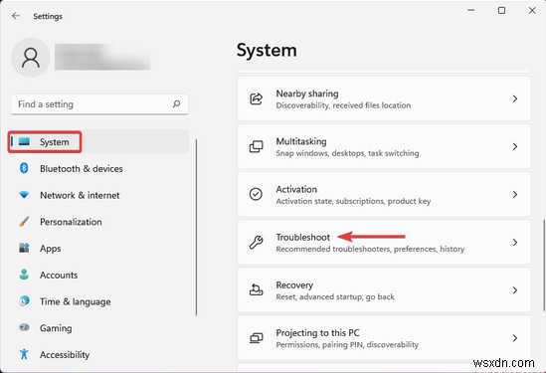Click the user profile avatar icon

31,58
